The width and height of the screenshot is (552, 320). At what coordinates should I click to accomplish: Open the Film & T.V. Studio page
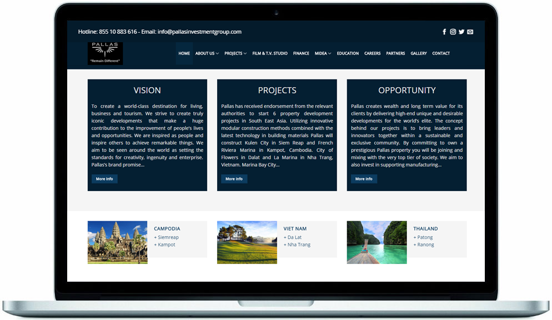270,53
